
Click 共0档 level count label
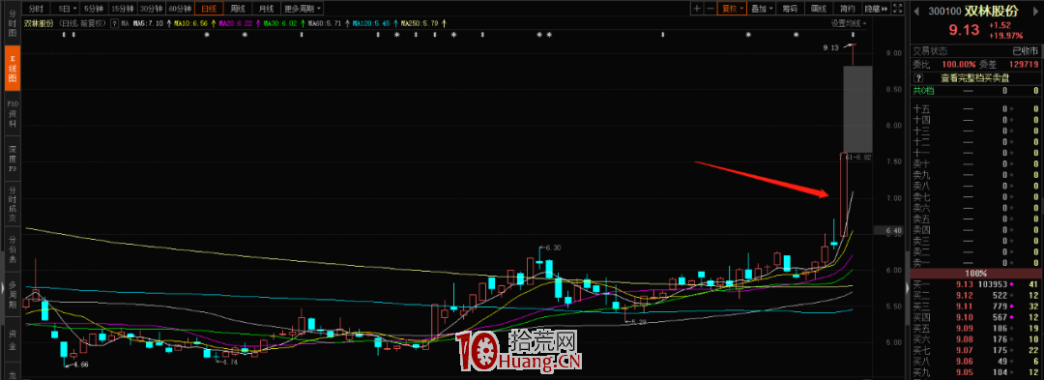[923, 91]
